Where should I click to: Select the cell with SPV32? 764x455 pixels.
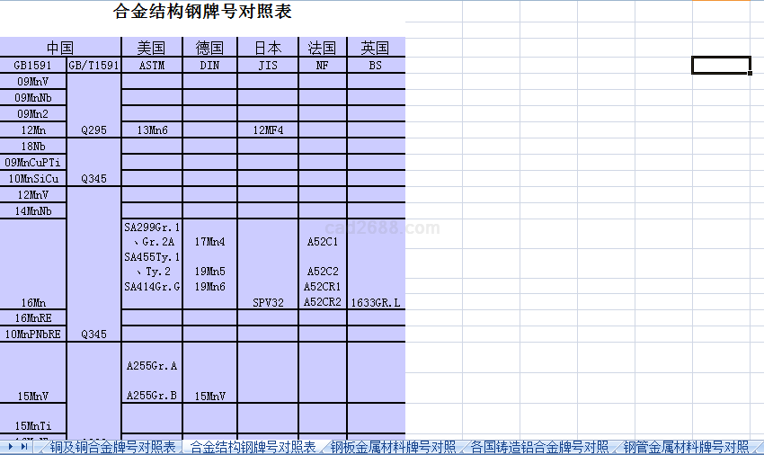(x=268, y=303)
